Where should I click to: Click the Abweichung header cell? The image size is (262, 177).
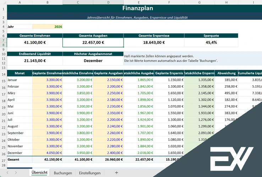[226, 73]
